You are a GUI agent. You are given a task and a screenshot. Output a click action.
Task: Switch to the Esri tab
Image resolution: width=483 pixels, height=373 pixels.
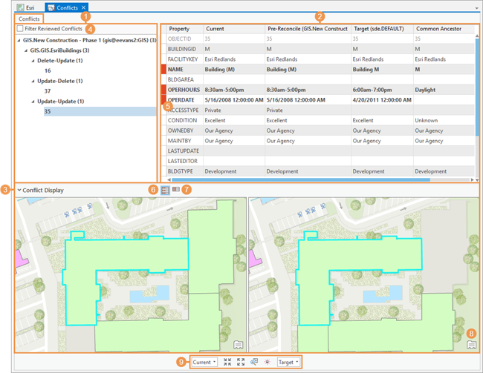click(x=25, y=7)
